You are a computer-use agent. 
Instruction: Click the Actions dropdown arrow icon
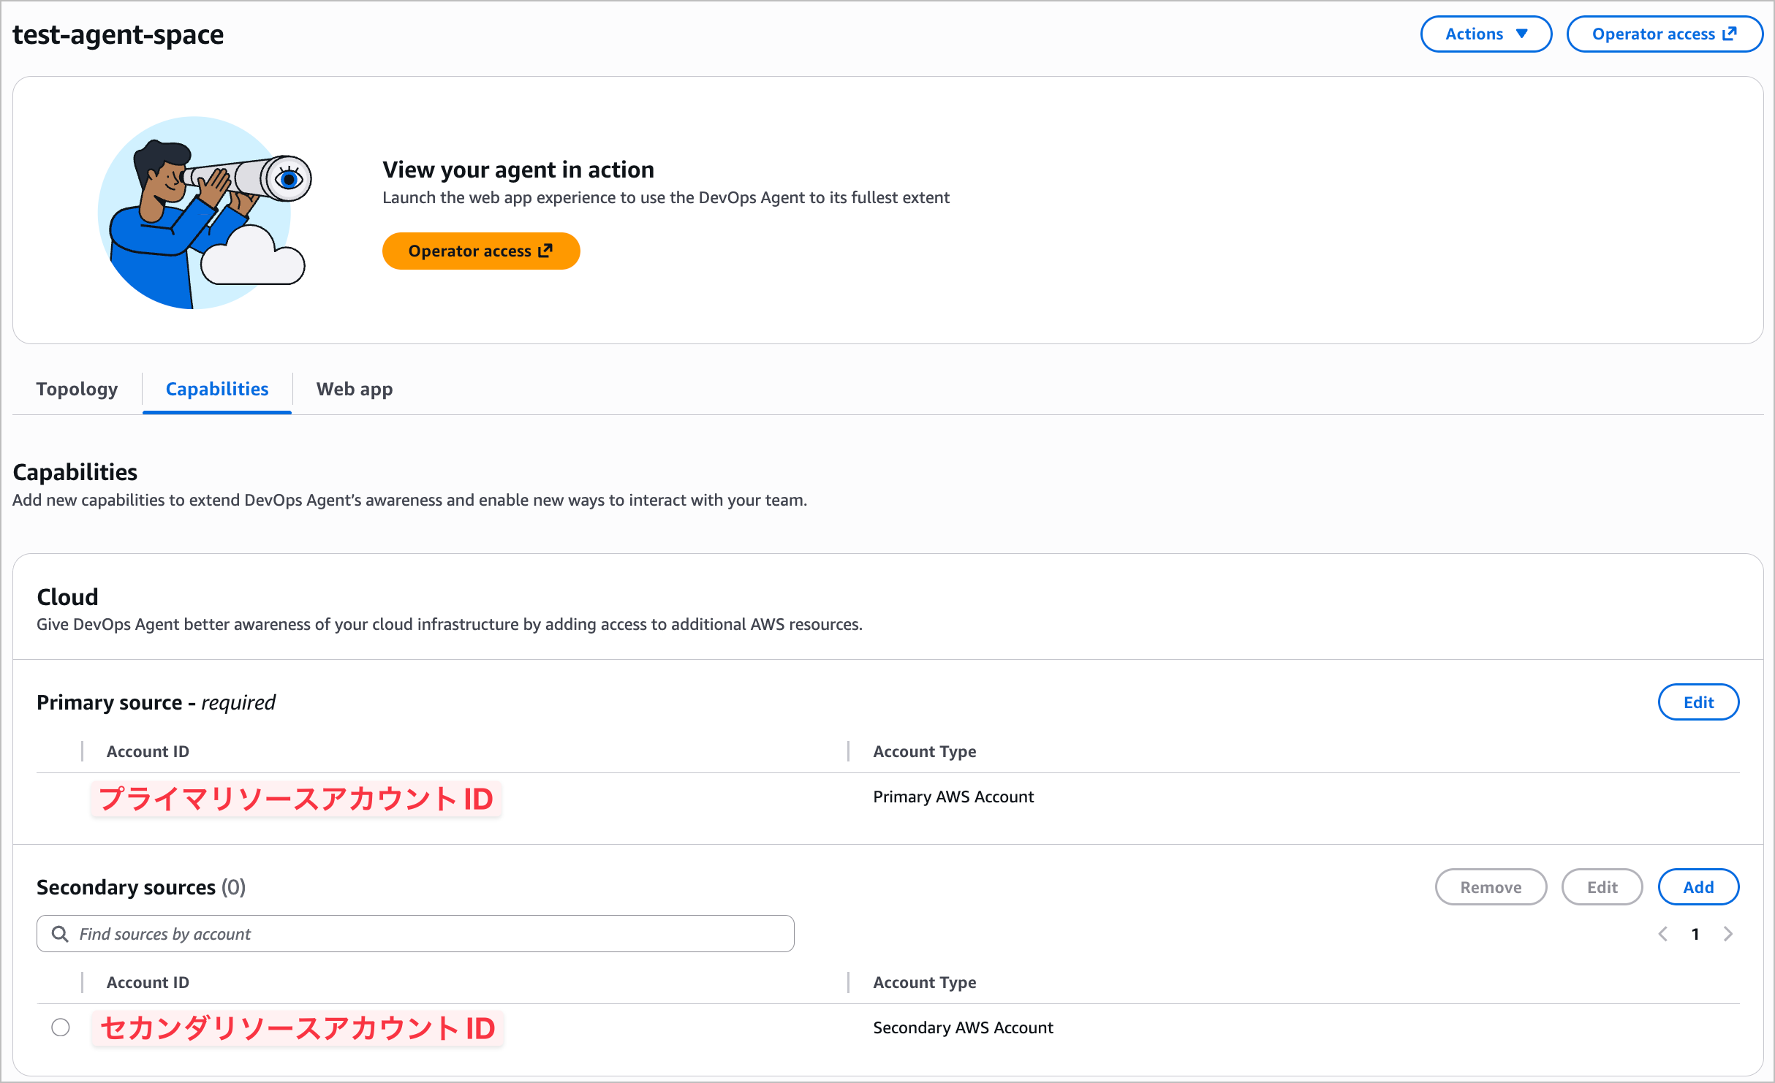coord(1522,34)
